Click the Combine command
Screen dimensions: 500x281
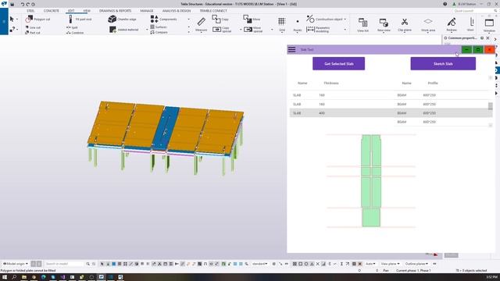coord(75,33)
